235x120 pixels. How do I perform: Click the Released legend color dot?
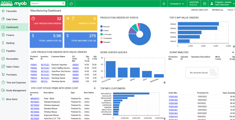(101, 42)
